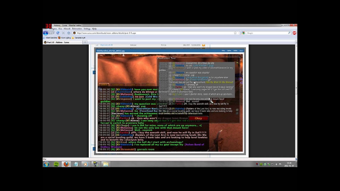Set image zoom to 75%
This screenshot has width=340, height=191.
pyautogui.click(x=223, y=51)
